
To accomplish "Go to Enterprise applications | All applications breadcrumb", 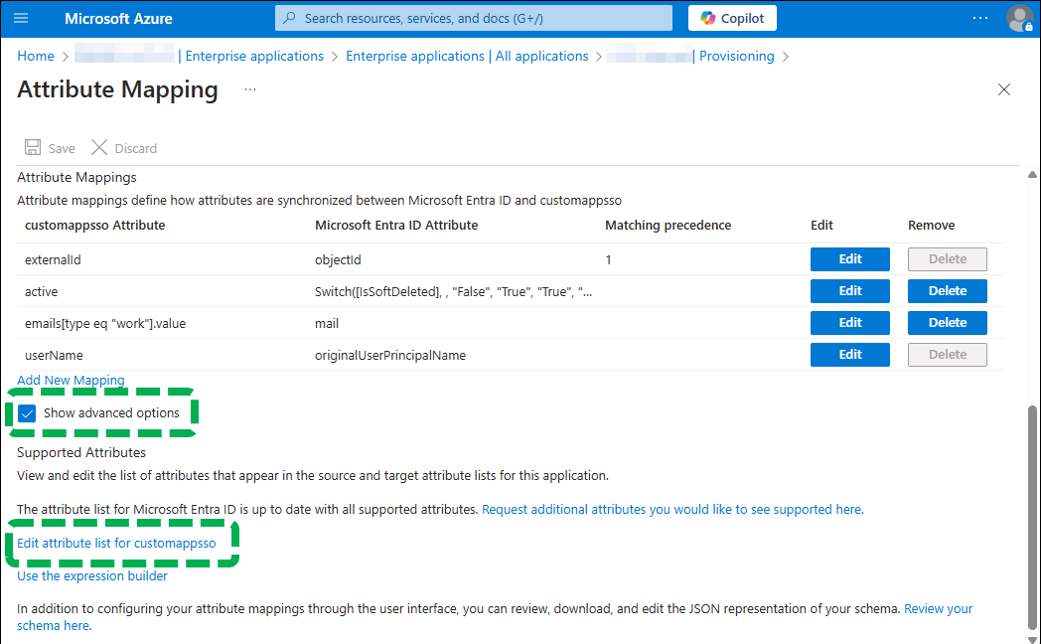I will (467, 57).
